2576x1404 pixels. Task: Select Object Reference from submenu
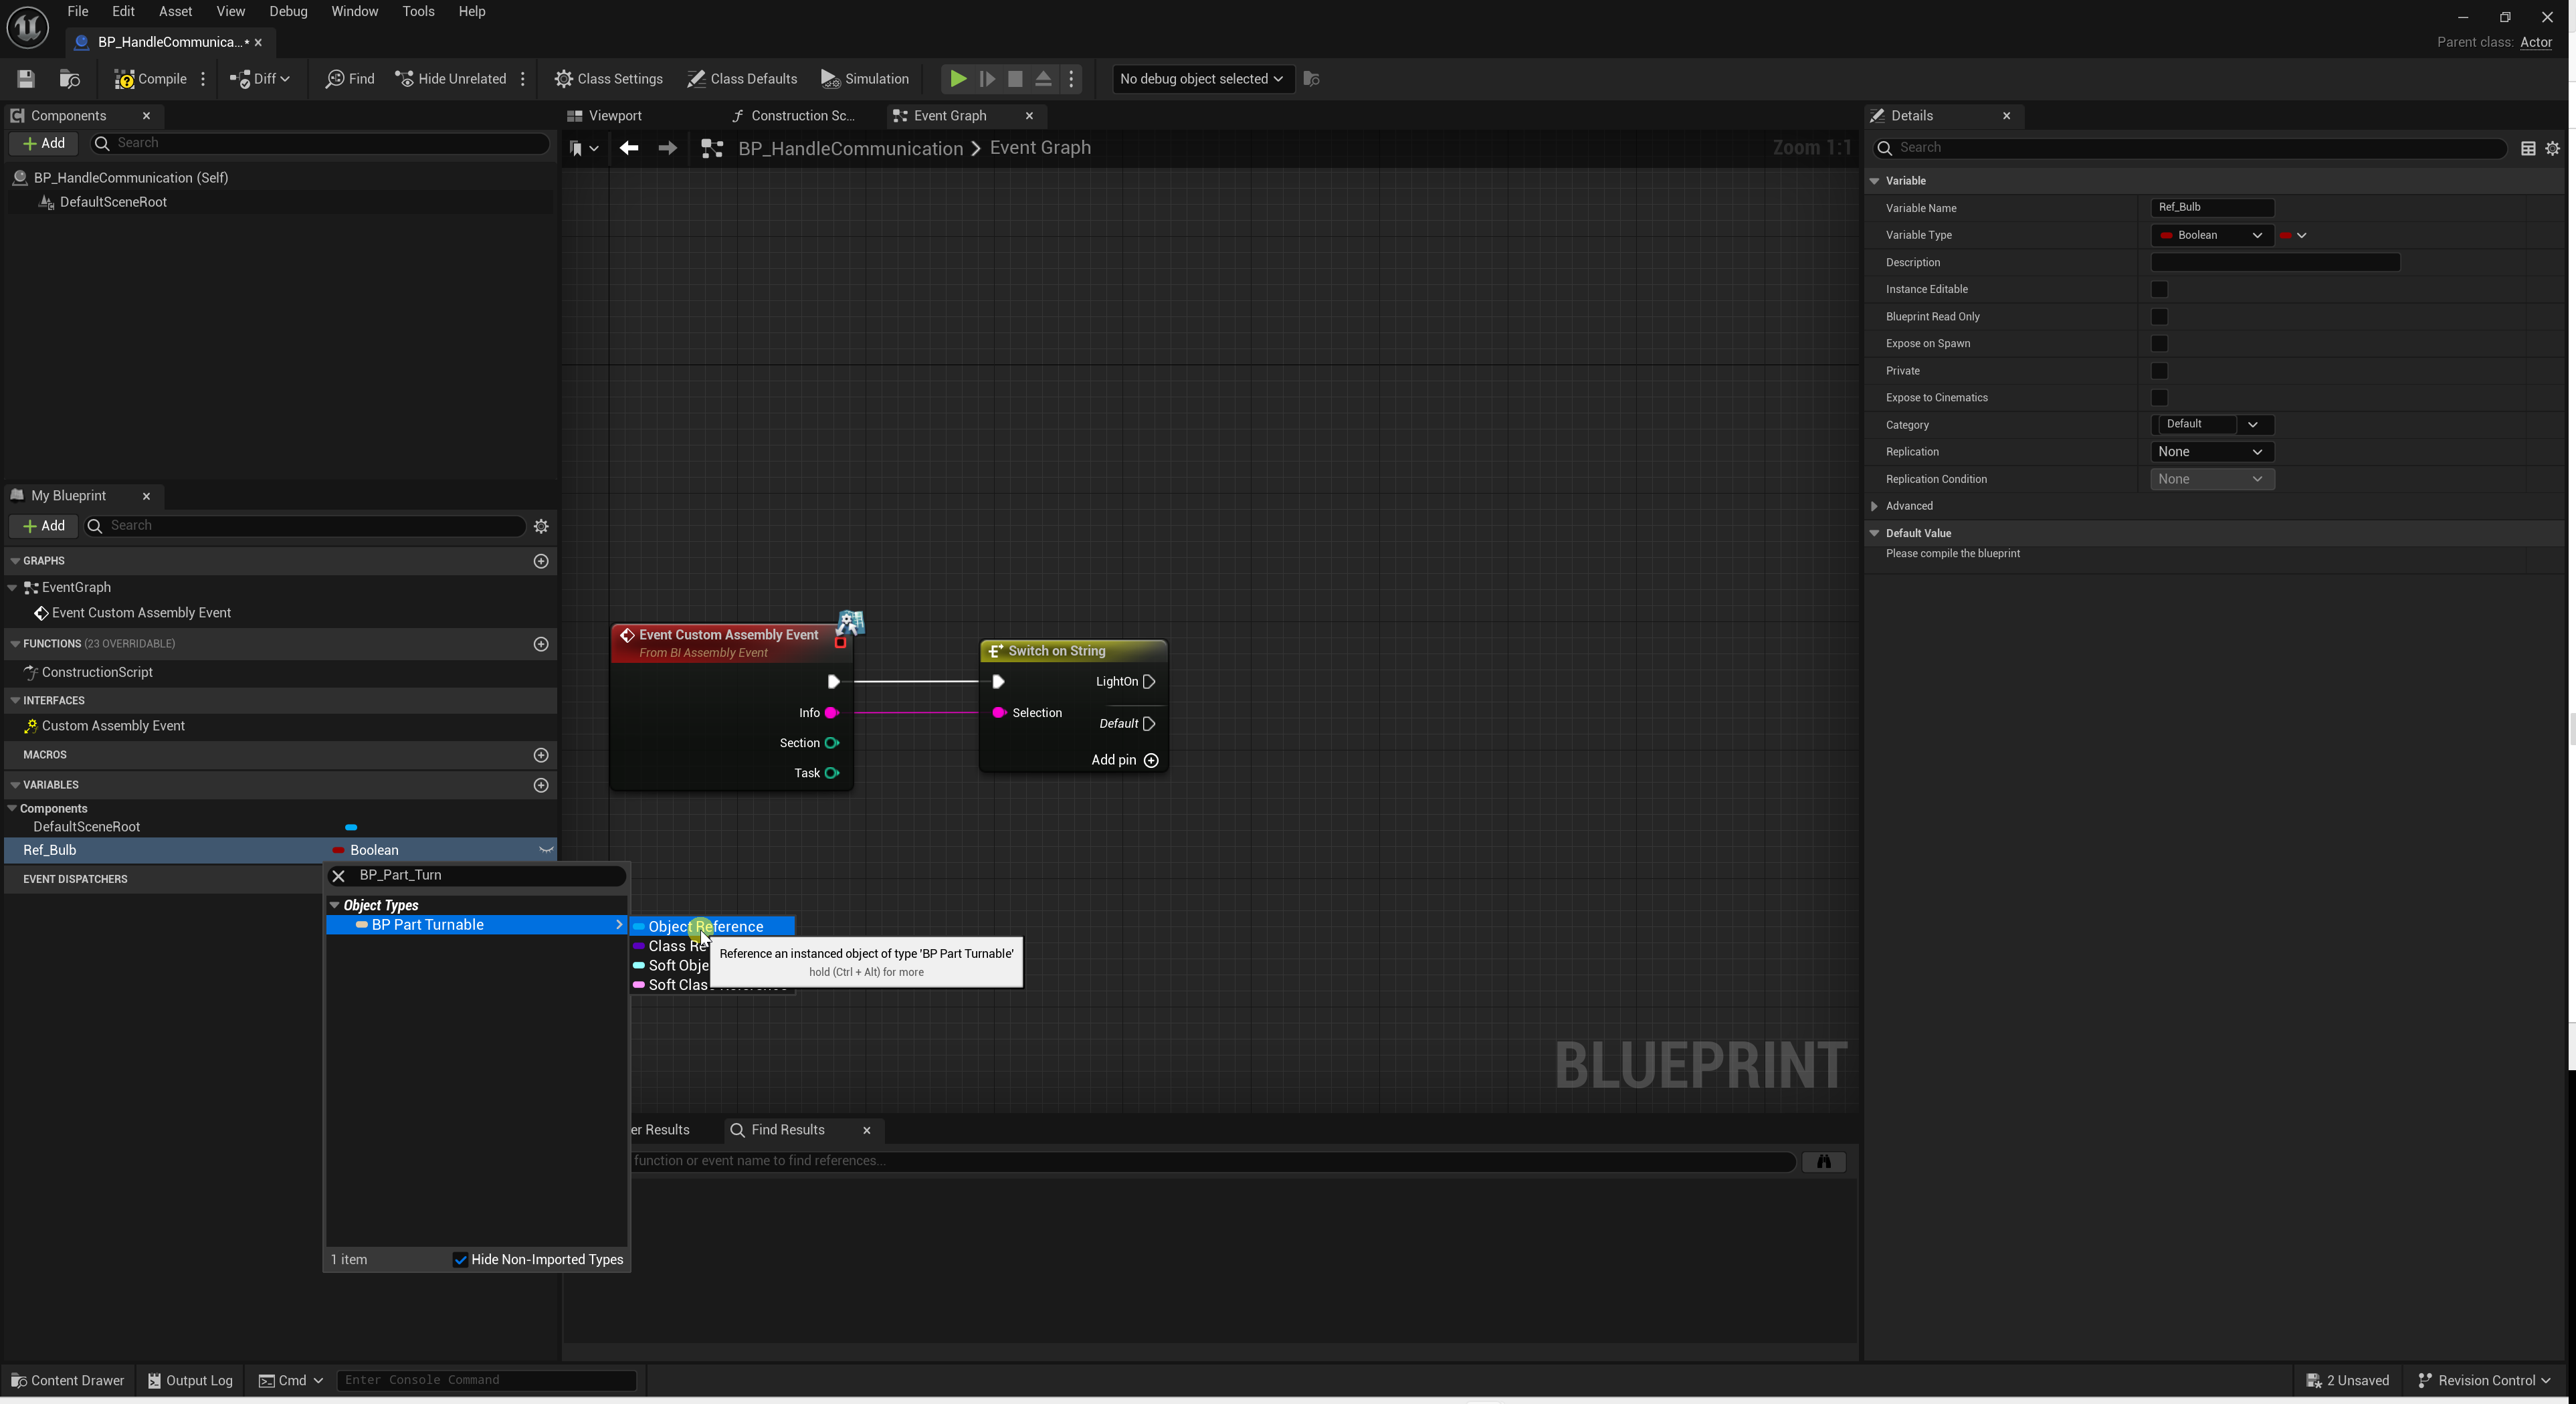(705, 926)
